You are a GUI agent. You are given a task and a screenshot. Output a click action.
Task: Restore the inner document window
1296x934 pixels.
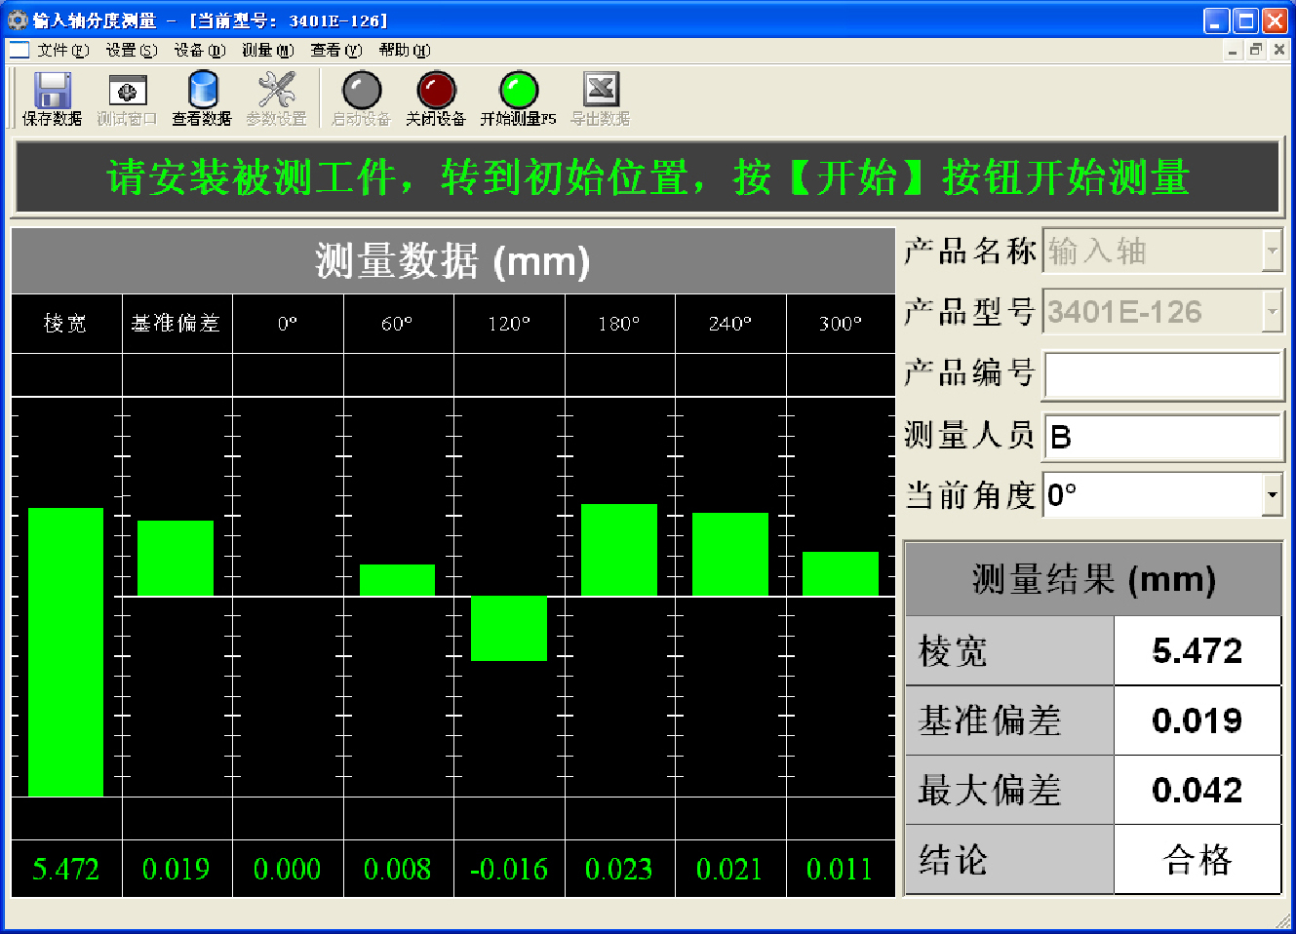click(1256, 50)
